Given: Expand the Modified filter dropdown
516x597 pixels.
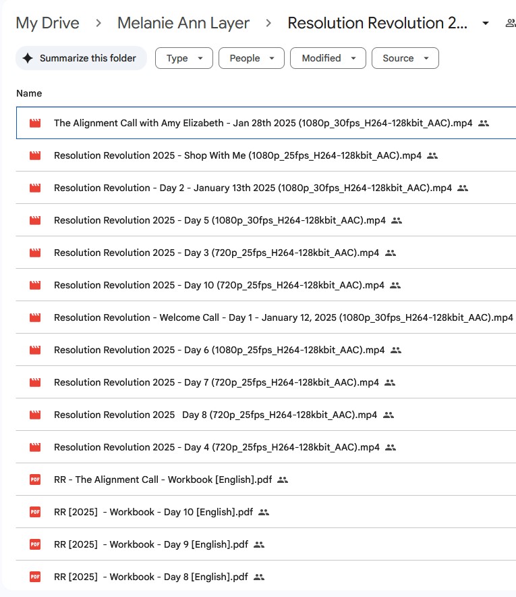Looking at the screenshot, I should click(328, 58).
